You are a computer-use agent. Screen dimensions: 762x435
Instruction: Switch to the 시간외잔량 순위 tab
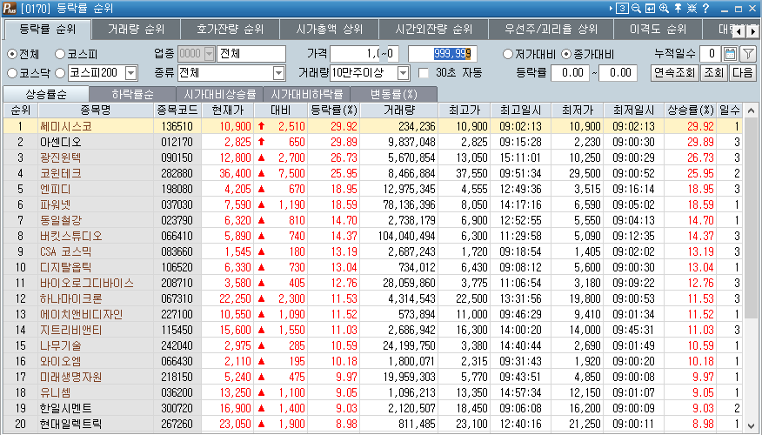(433, 30)
